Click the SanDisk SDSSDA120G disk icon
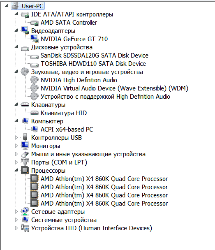Screen dimensions: 215x250 (35, 56)
